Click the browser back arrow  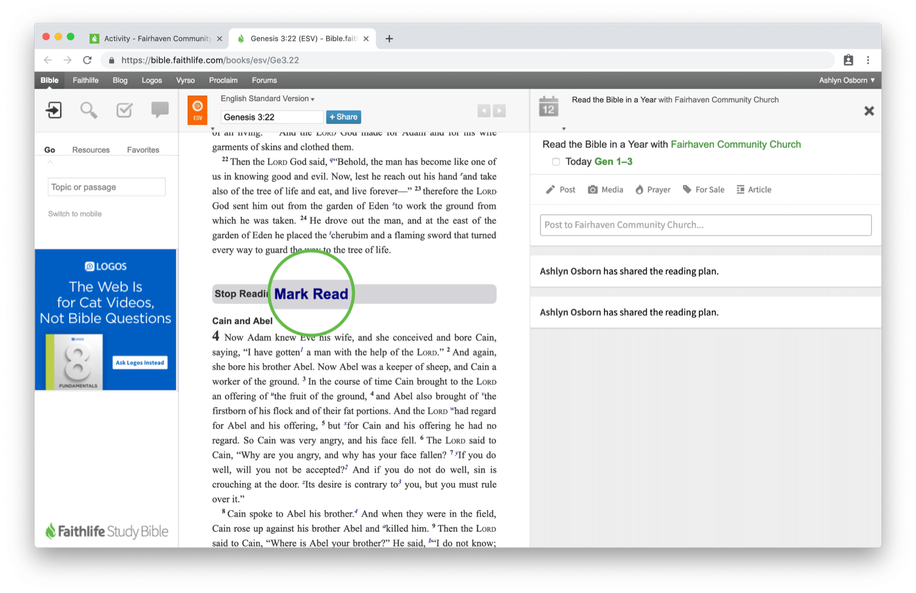click(x=48, y=60)
